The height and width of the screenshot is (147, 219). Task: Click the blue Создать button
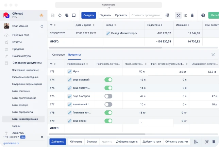pos(88,15)
